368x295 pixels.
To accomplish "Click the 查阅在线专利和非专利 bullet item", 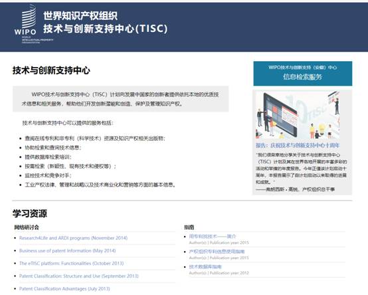I will (x=95, y=138).
